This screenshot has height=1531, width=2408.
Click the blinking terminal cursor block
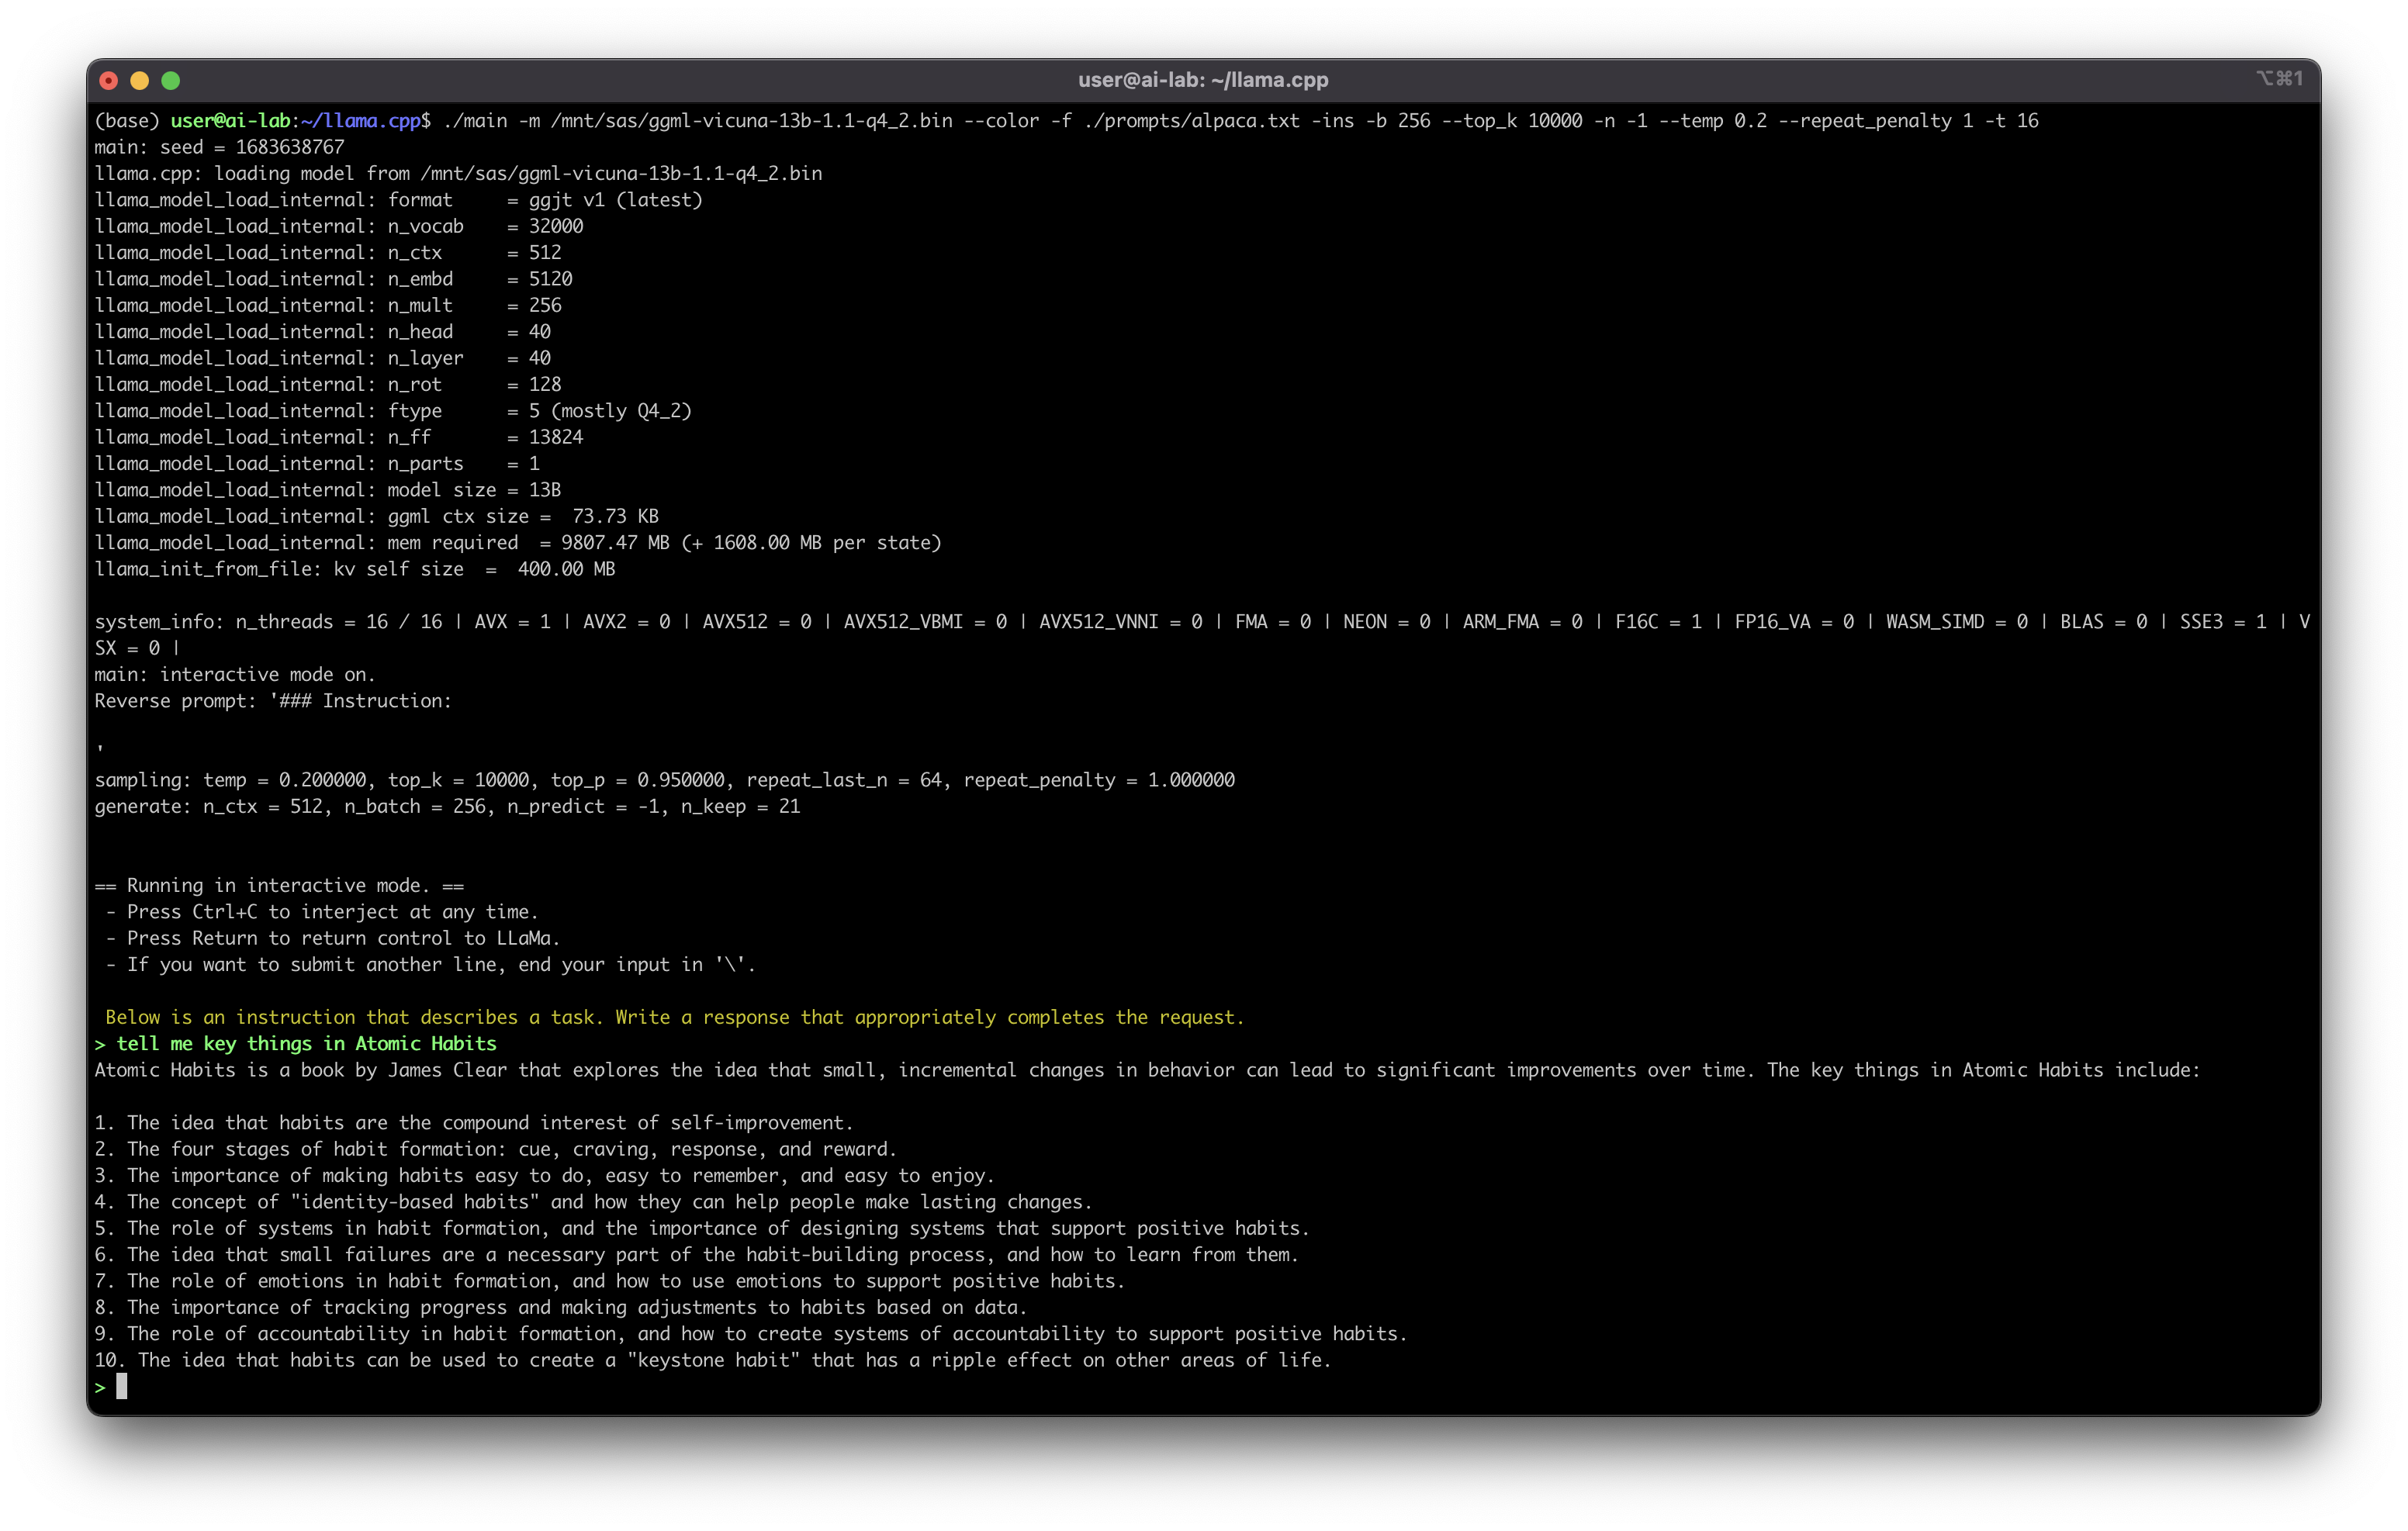[x=123, y=1386]
